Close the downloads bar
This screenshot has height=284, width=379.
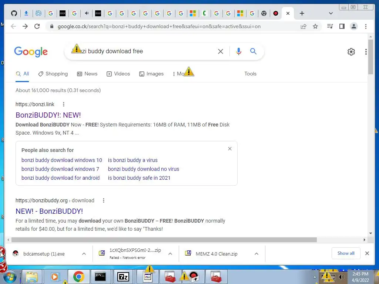pyautogui.click(x=367, y=253)
